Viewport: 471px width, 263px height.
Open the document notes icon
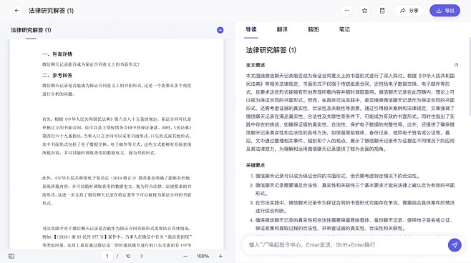382,11
